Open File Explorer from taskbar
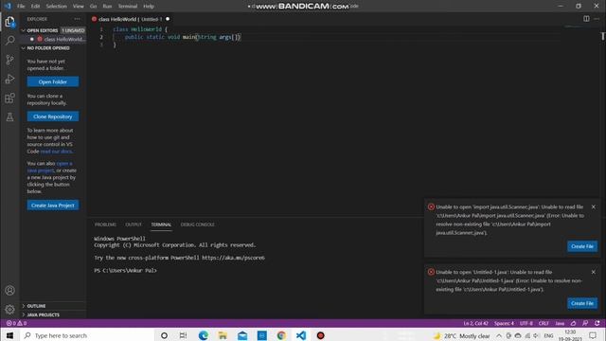Screen dimensions: 606x341 tap(223, 335)
